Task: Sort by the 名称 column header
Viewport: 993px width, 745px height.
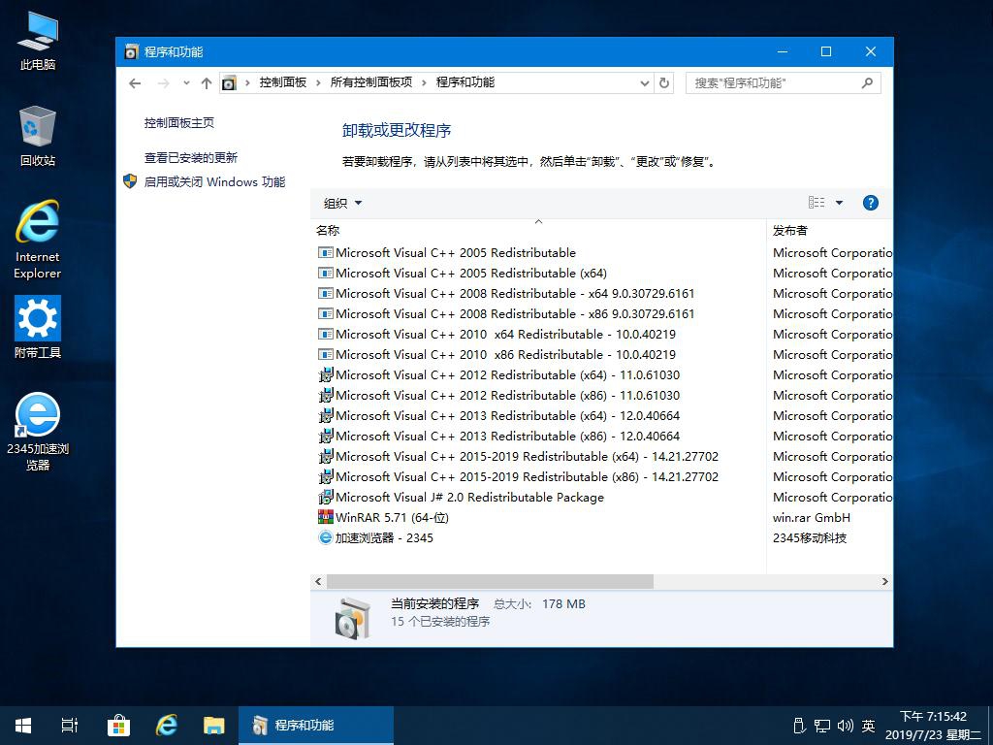Action: pos(538,231)
